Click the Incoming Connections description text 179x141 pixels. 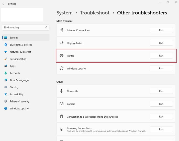(106, 131)
